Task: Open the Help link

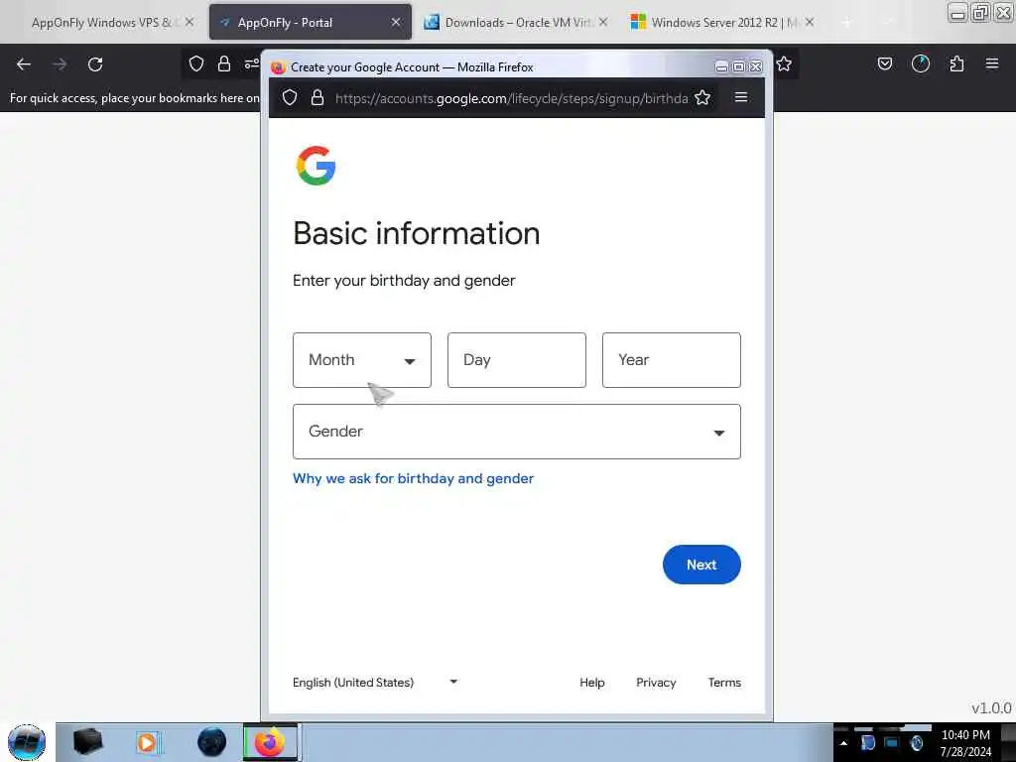Action: 591,683
